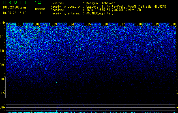Viewport: 178px width, 113px height.
Task: Click the observer name Masayuki Kobayashi
Action: [x=102, y=3]
